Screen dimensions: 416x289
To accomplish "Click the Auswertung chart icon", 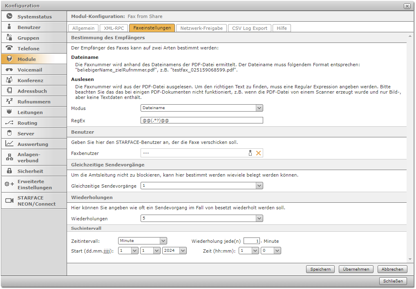I will pos(9,144).
